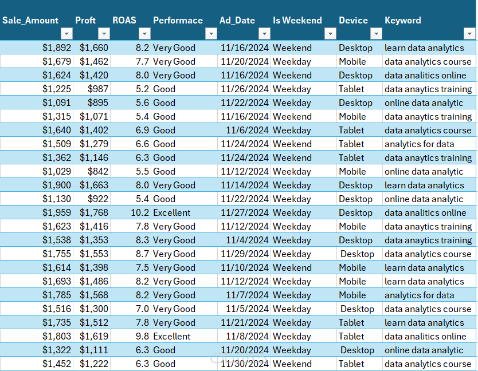Click the 9.8 ROAS cell
478x371 pixels.
point(131,336)
